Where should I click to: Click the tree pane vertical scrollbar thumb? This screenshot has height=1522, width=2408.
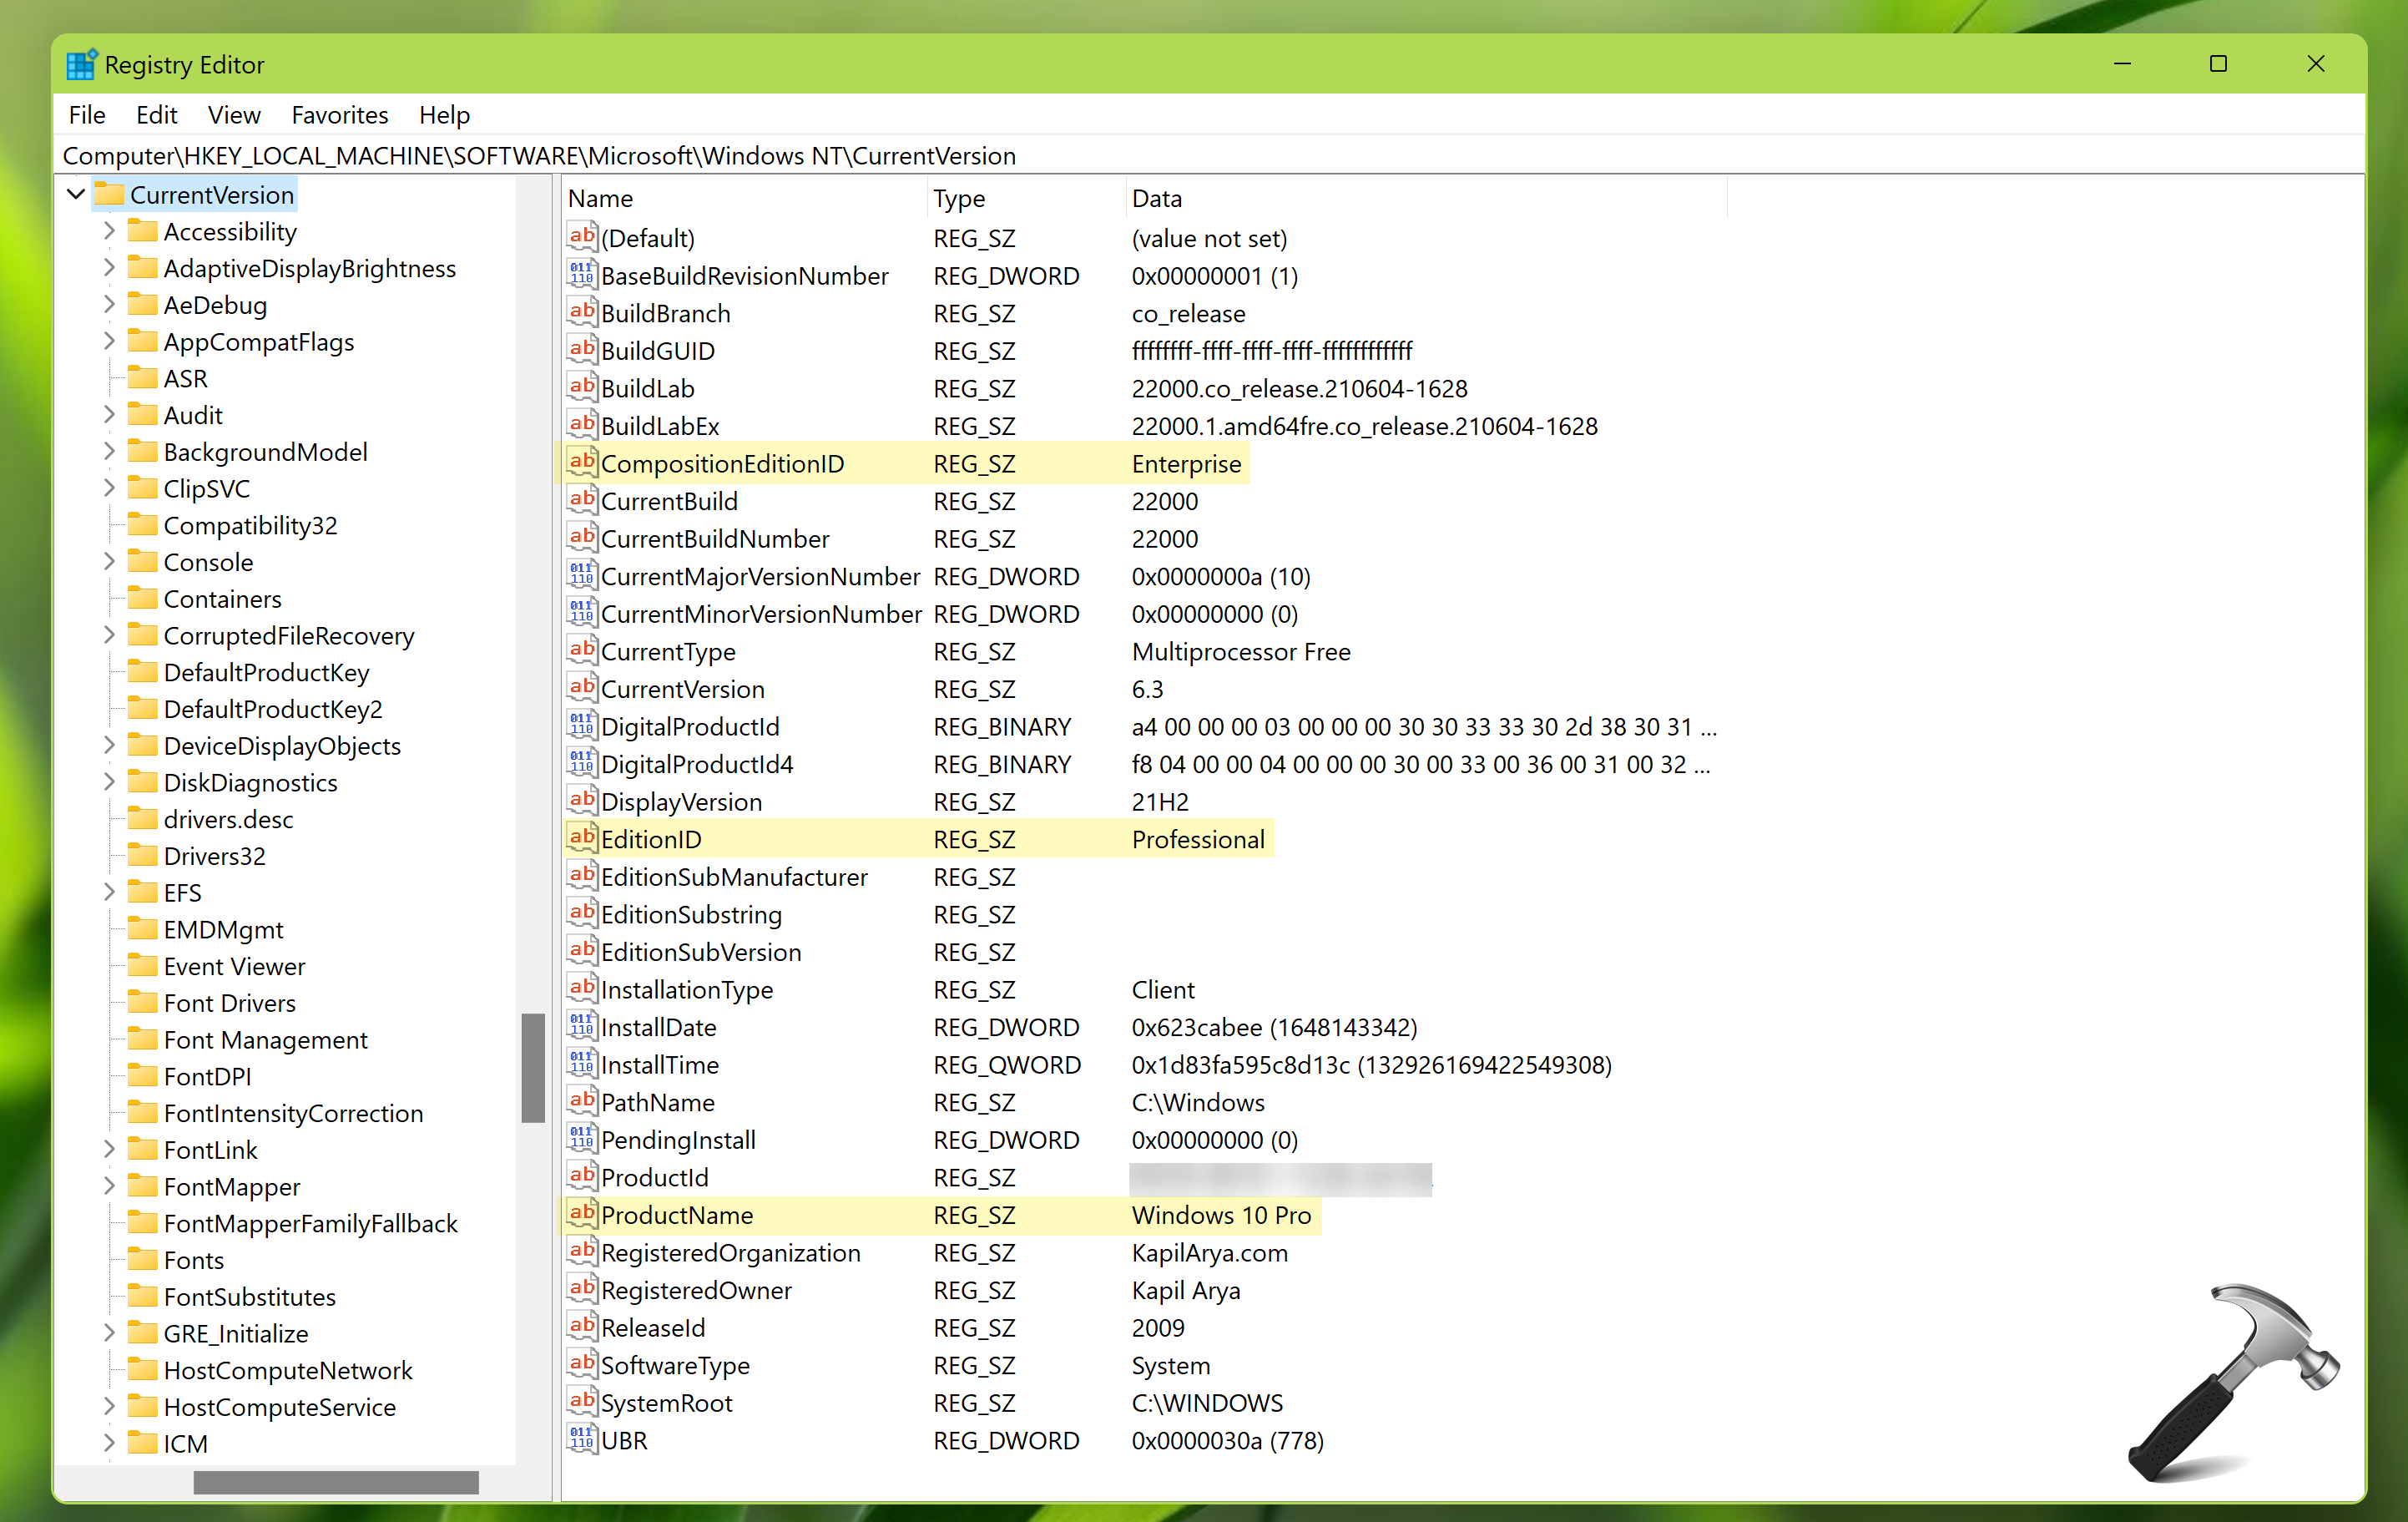[x=533, y=1067]
